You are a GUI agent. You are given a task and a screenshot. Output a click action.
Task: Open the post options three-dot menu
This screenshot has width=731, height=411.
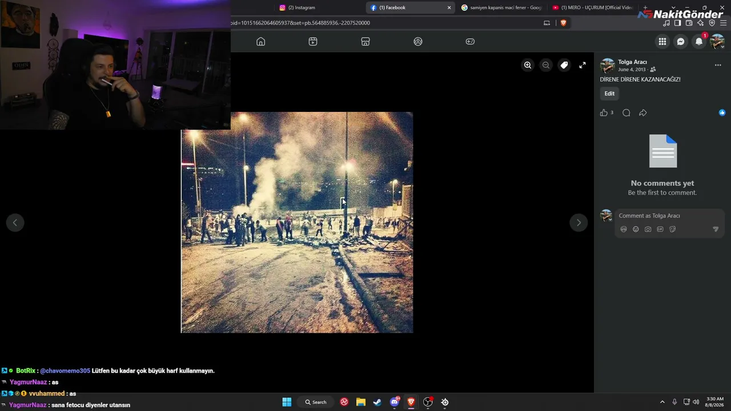(x=718, y=65)
